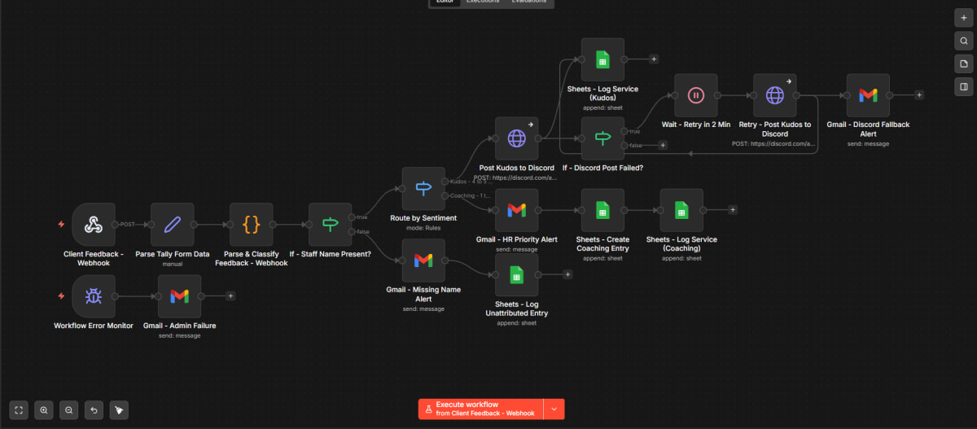Click the 'mode: Rules' subtitle text
The height and width of the screenshot is (429, 977).
423,228
